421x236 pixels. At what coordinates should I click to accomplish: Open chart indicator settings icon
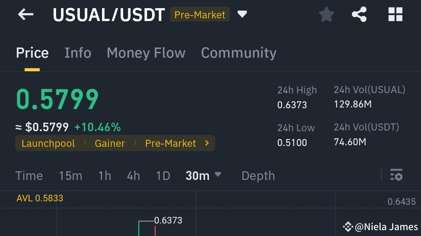point(396,174)
